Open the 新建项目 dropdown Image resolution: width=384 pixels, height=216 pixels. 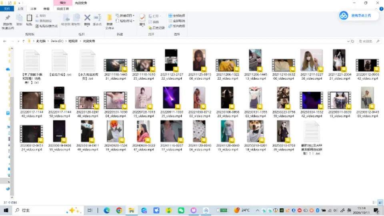pyautogui.click(x=125, y=16)
